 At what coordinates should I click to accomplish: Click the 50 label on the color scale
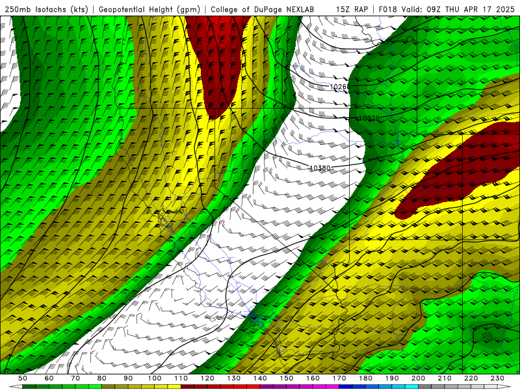(23, 378)
